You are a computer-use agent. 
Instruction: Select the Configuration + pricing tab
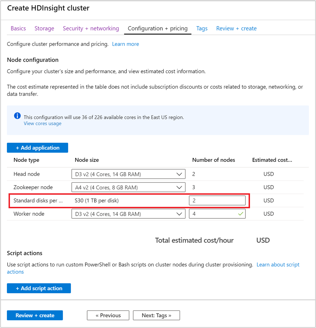coord(157,28)
